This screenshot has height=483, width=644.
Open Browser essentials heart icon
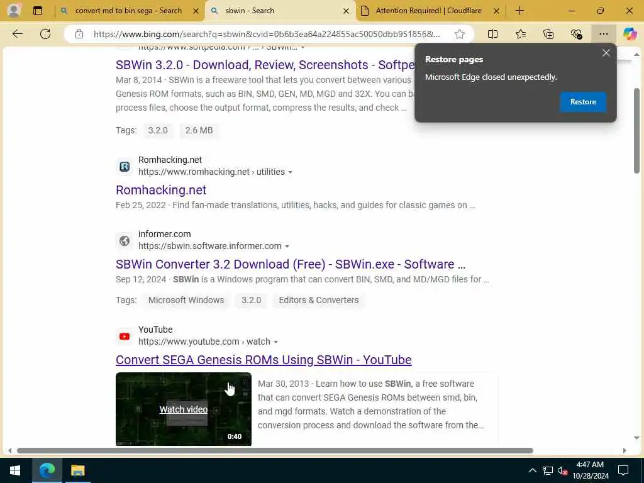[576, 34]
